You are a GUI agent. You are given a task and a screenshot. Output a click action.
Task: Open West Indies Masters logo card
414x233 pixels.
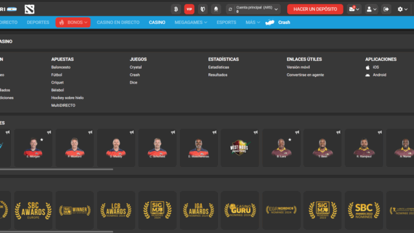(240, 148)
